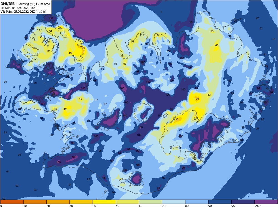Click the title 'DMI/IGB : Rakastig (%) í 2 m hæð'
The image size is (278, 208).
25,4
